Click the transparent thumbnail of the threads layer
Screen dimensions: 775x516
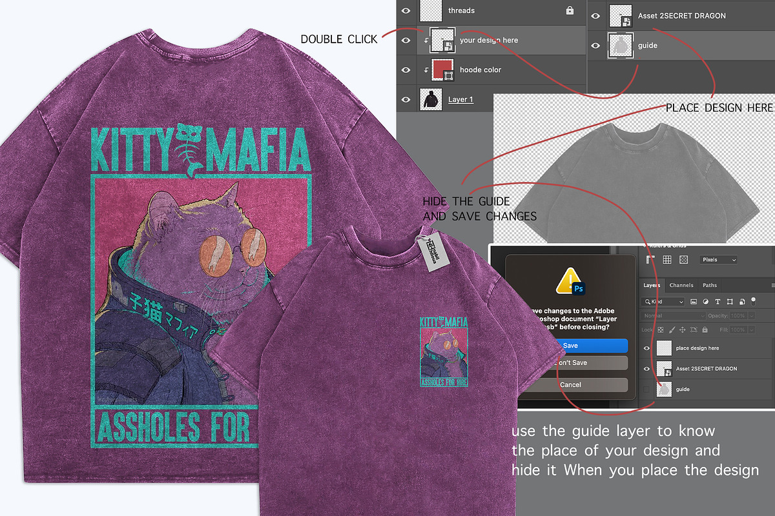tap(430, 10)
